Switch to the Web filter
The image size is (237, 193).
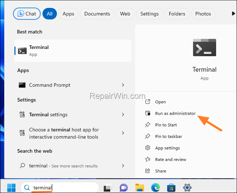click(125, 14)
